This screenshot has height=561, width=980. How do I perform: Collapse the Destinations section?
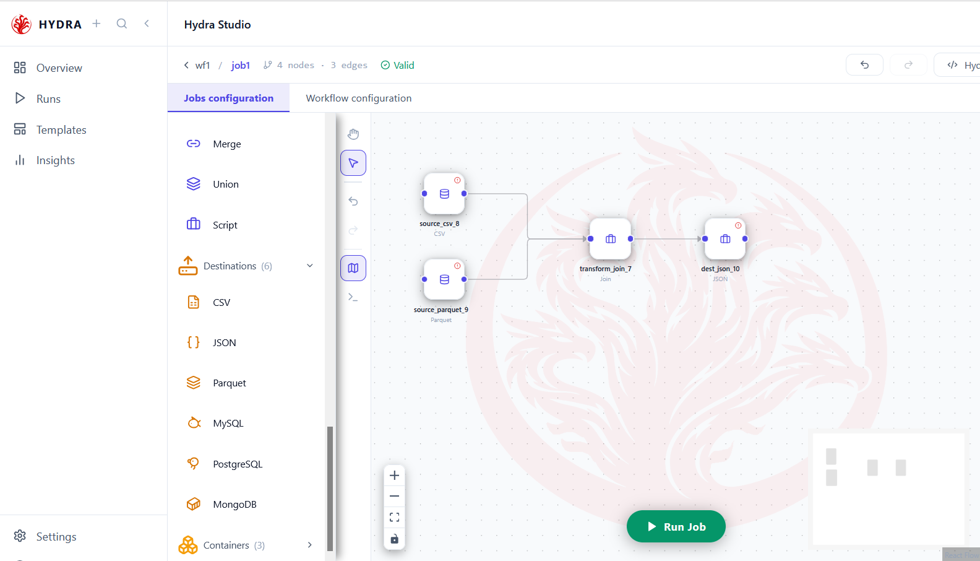[x=247, y=266]
